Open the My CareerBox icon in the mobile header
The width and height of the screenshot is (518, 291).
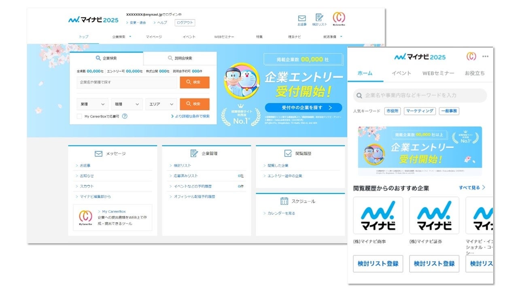coord(471,57)
